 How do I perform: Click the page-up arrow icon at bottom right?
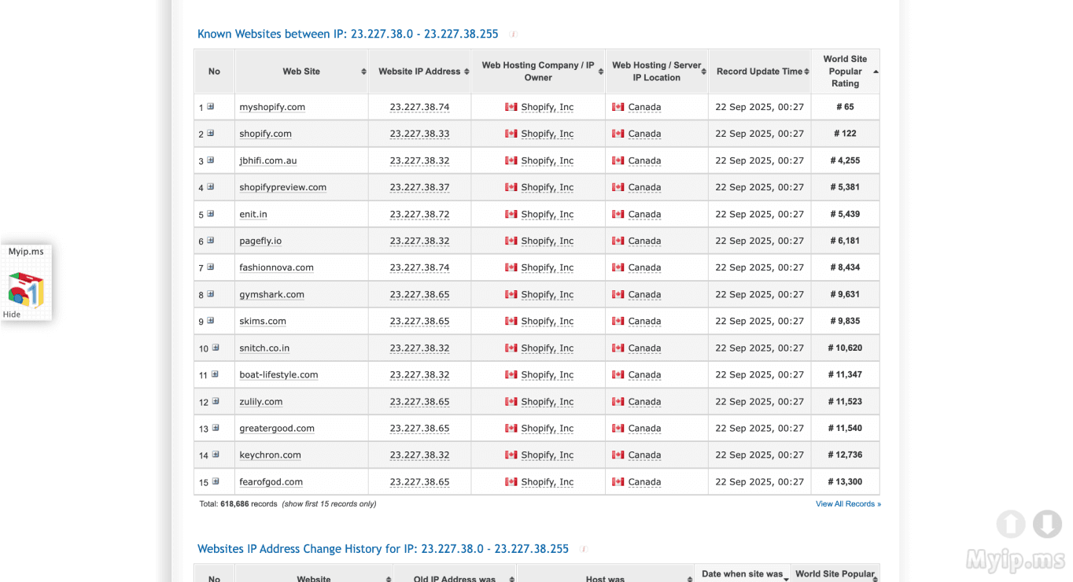pos(1011,524)
